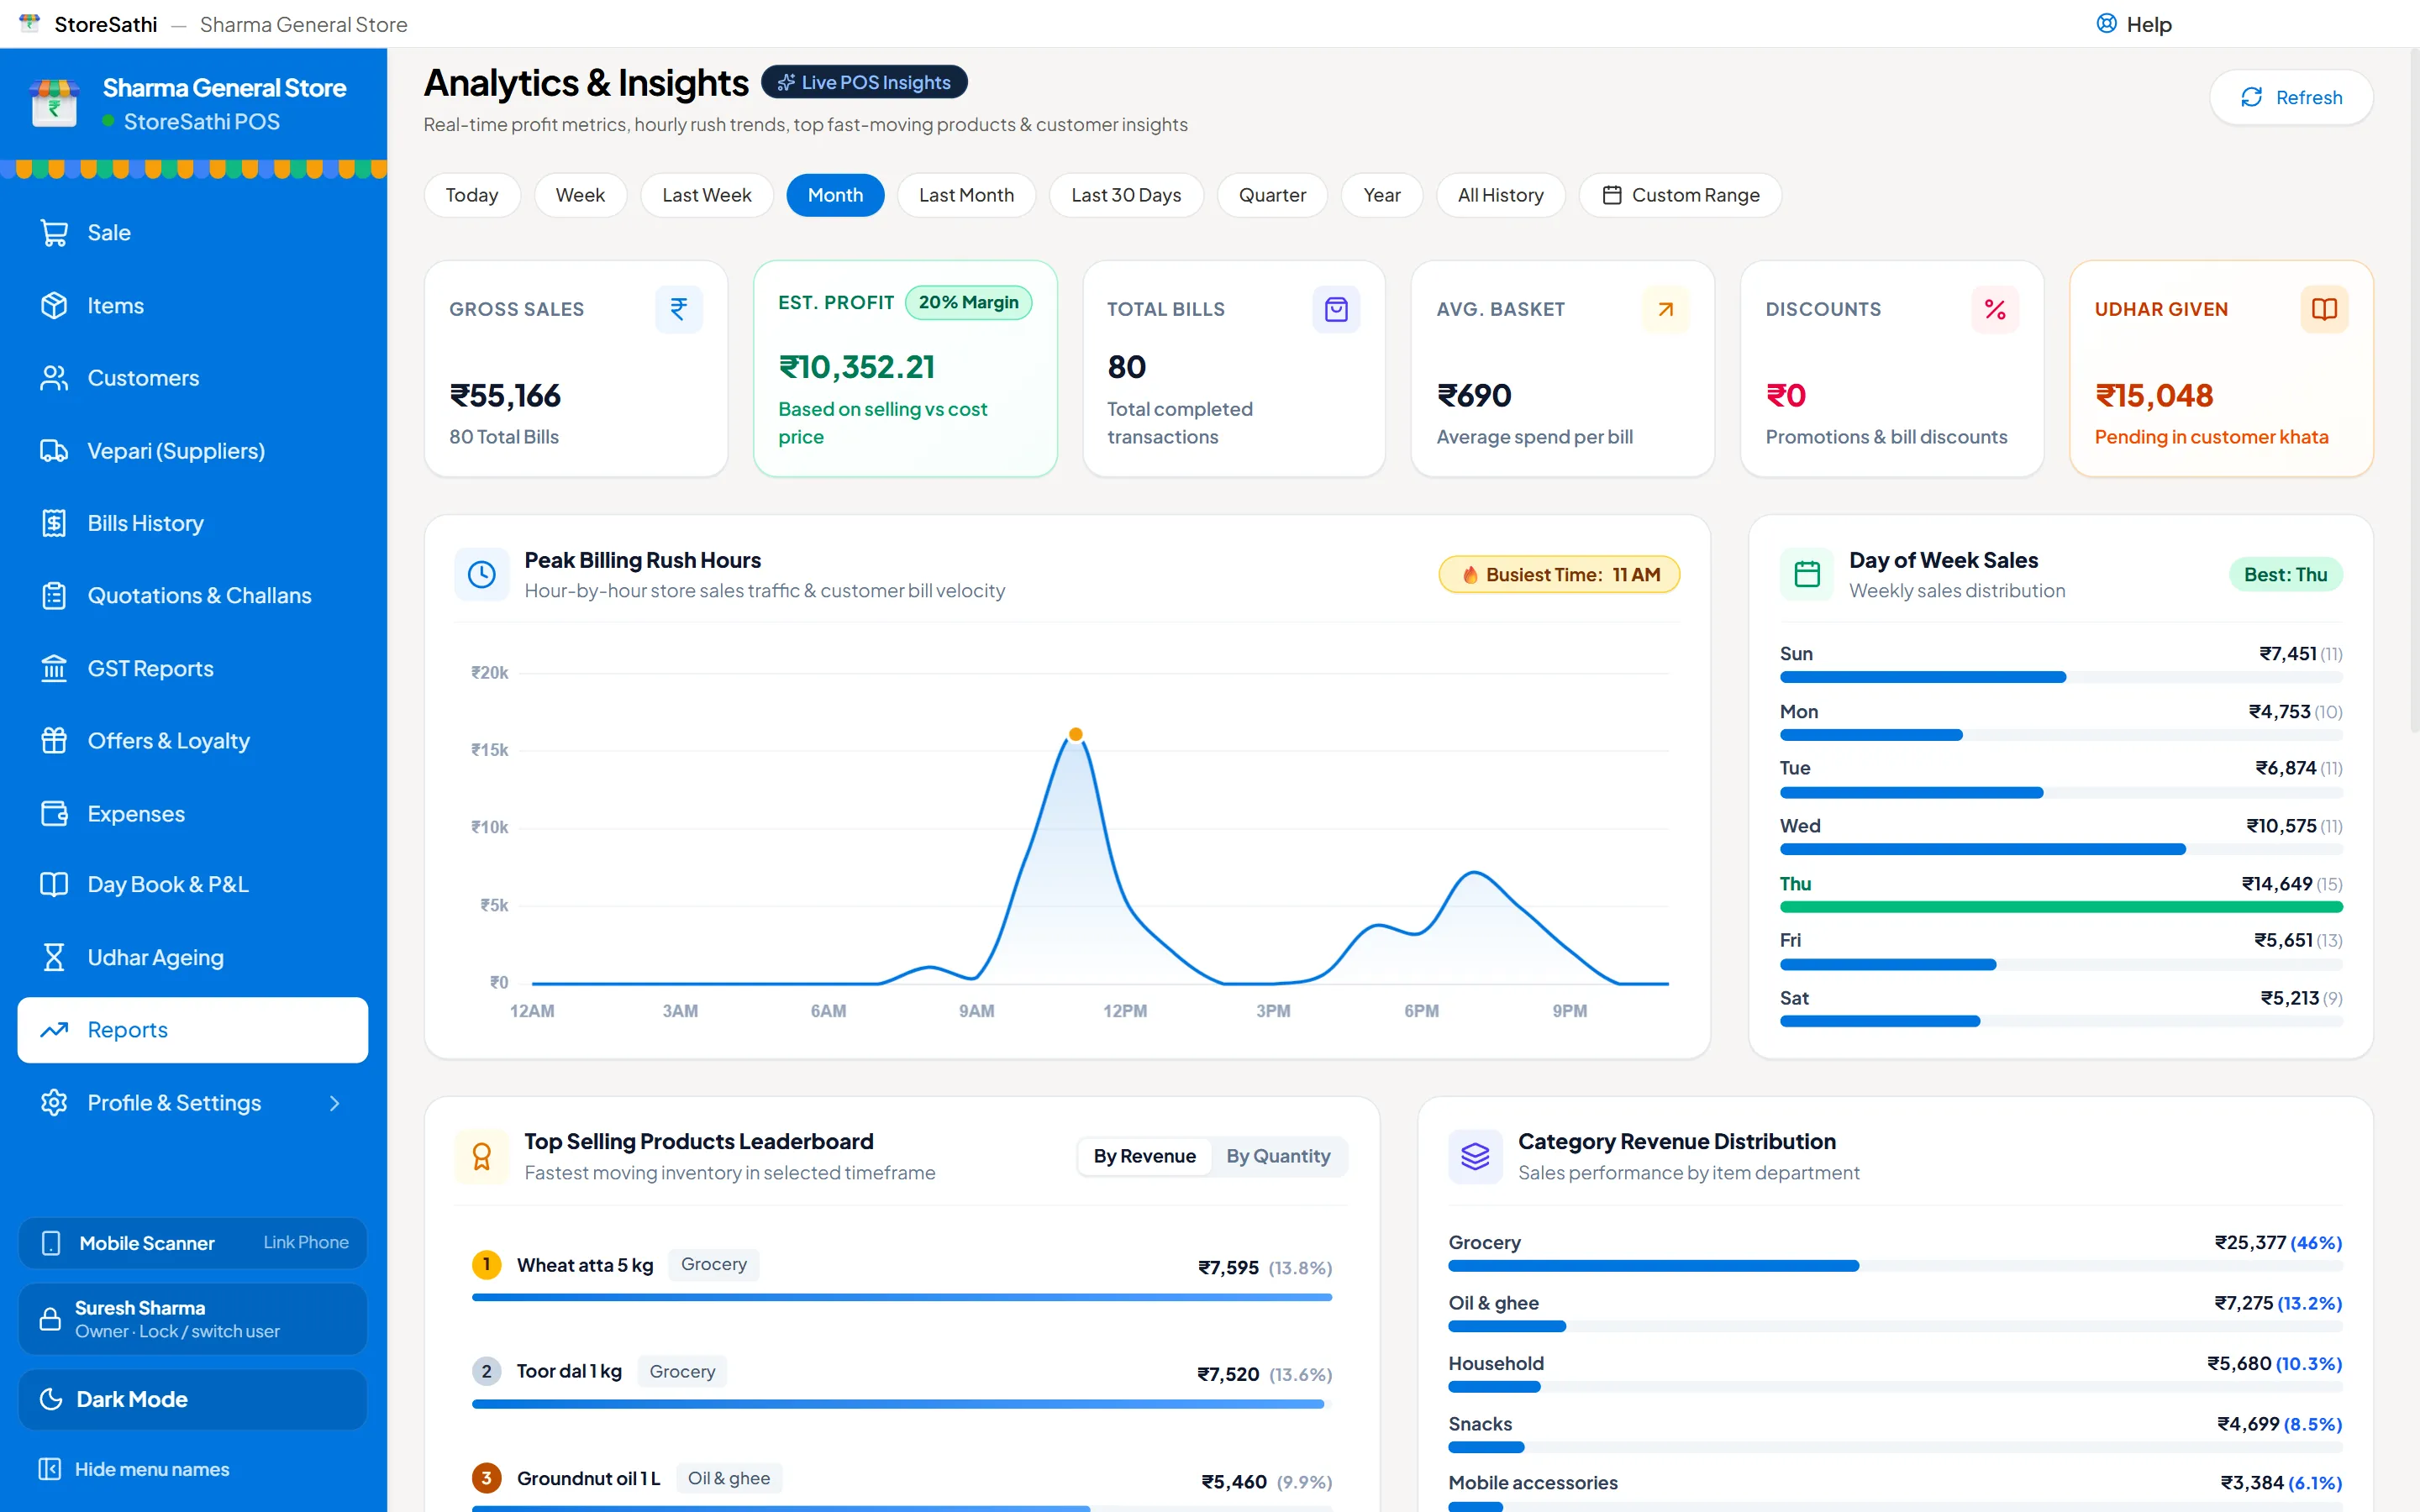Screen dimensions: 2420x1512
Task: Click bag icon on Total Bills card
Action: (x=1336, y=309)
